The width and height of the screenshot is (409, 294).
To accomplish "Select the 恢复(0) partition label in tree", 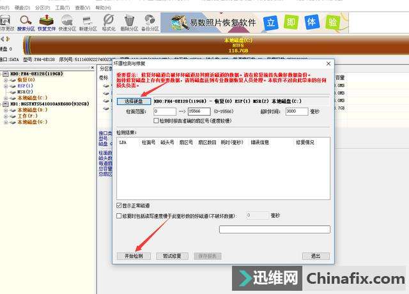I will 26,79.
